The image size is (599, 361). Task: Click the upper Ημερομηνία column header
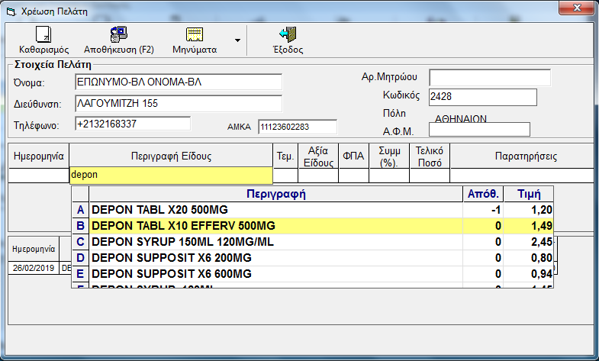[39, 156]
